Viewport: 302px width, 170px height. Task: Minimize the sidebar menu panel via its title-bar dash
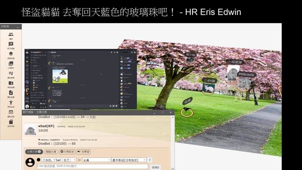[18, 27]
